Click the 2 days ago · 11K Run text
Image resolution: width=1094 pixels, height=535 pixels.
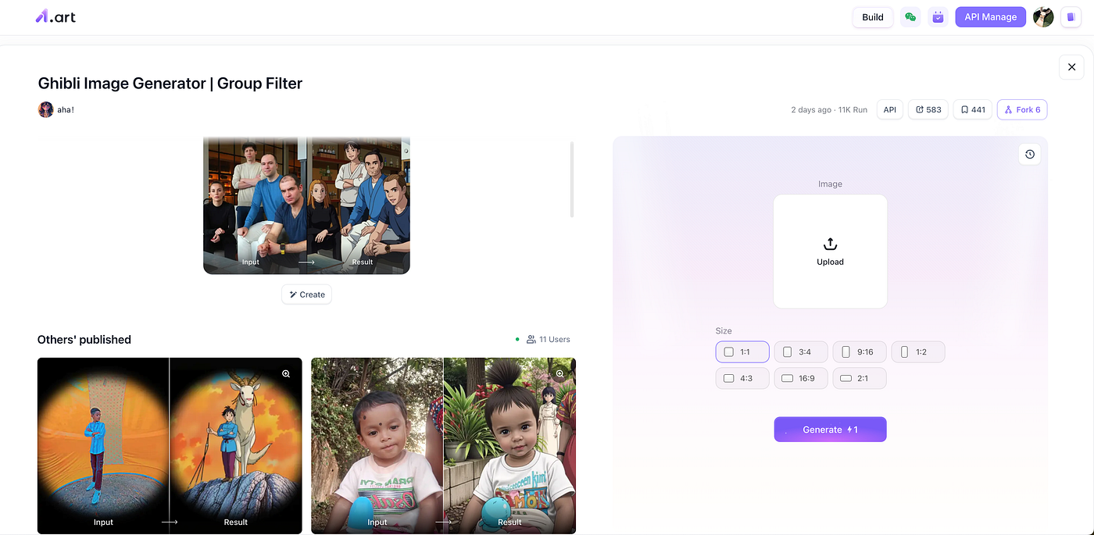[x=829, y=110]
